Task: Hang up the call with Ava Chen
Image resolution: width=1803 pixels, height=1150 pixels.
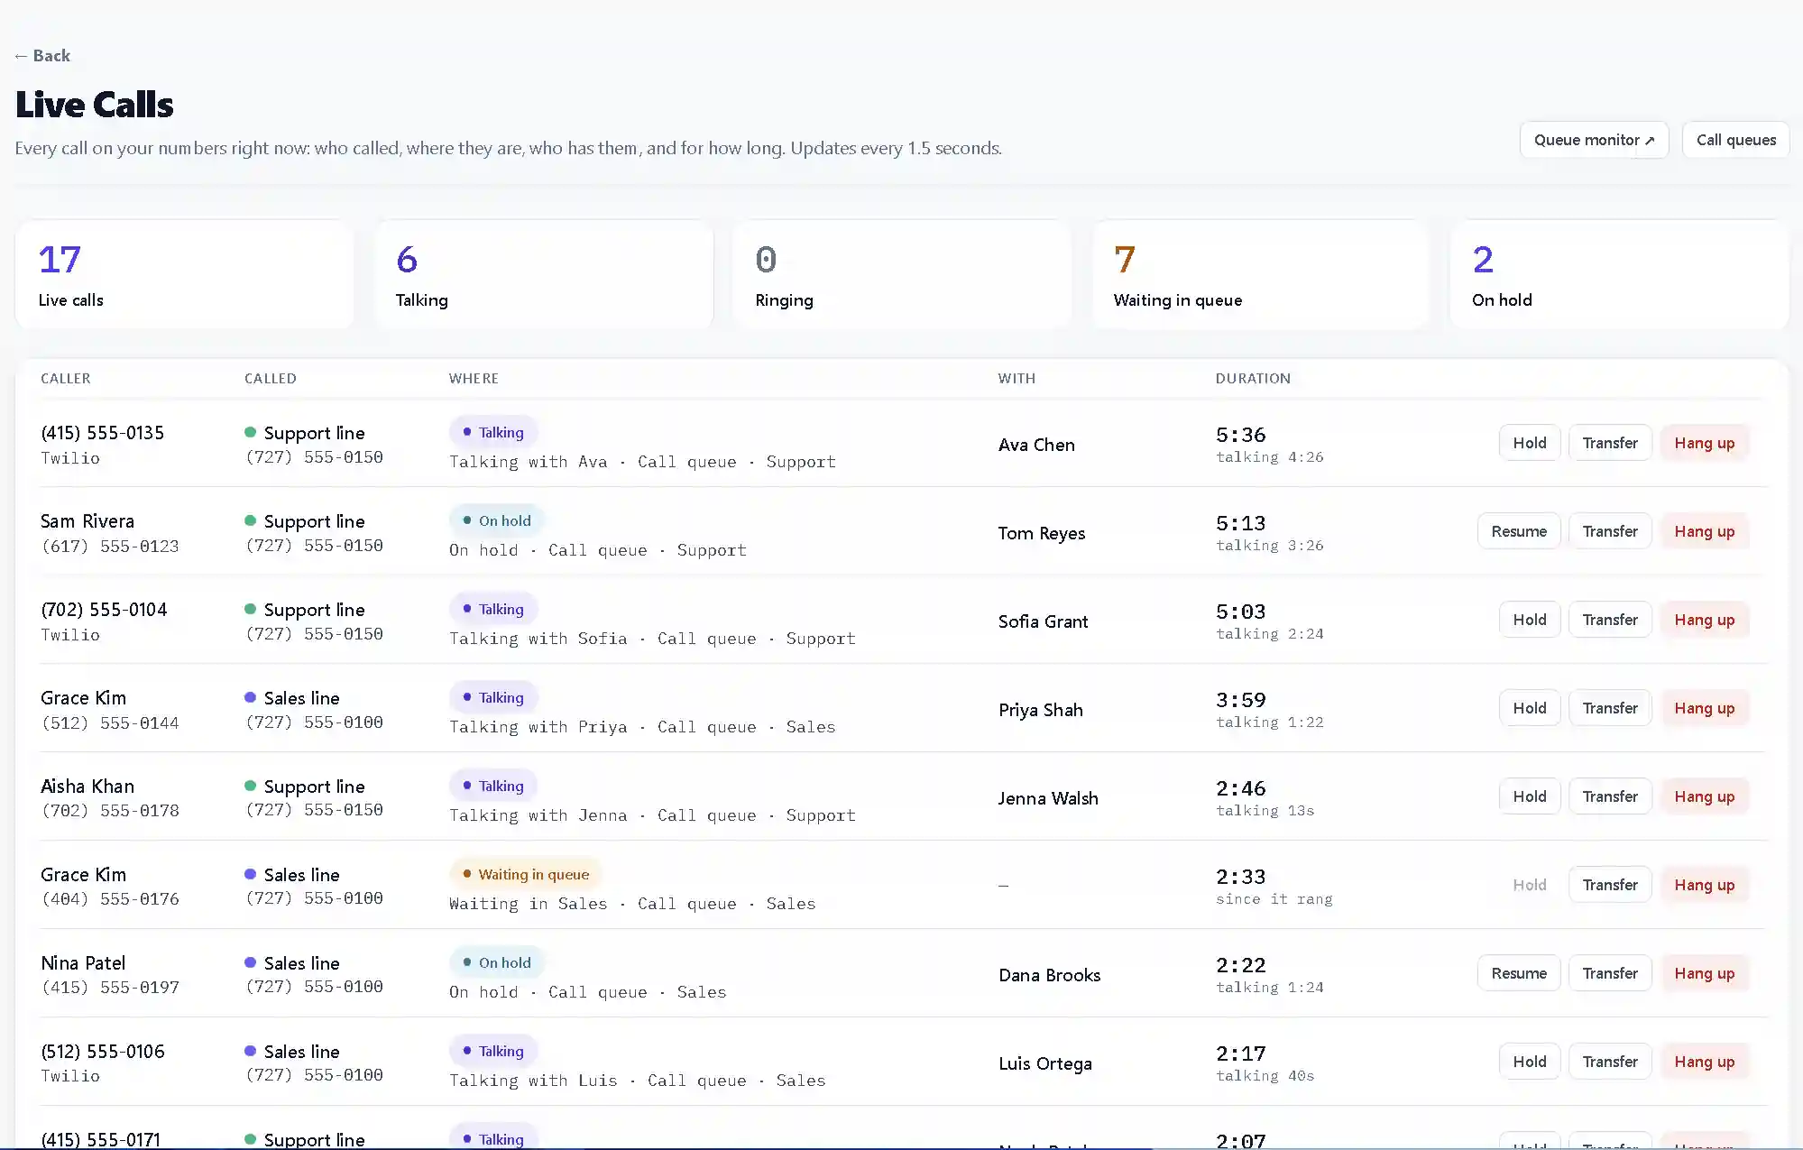Action: click(x=1705, y=443)
